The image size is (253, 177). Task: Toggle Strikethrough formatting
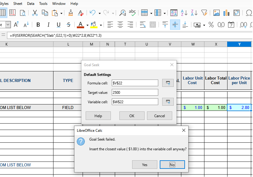tap(69, 25)
